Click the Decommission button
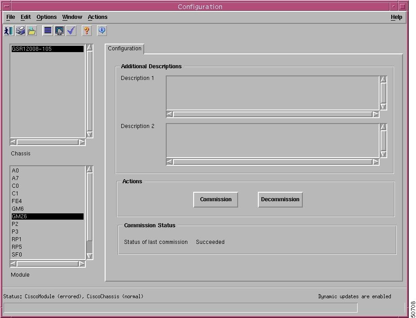Viewport: 416px width, 318px height. click(x=280, y=199)
